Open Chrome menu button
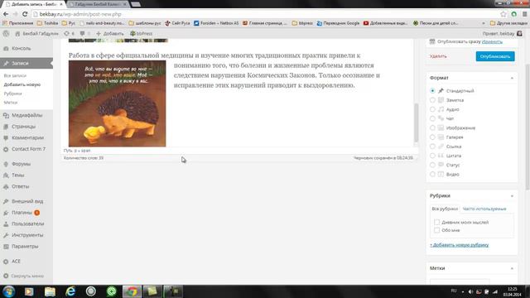Screen dimensions: 530x298 (524, 14)
